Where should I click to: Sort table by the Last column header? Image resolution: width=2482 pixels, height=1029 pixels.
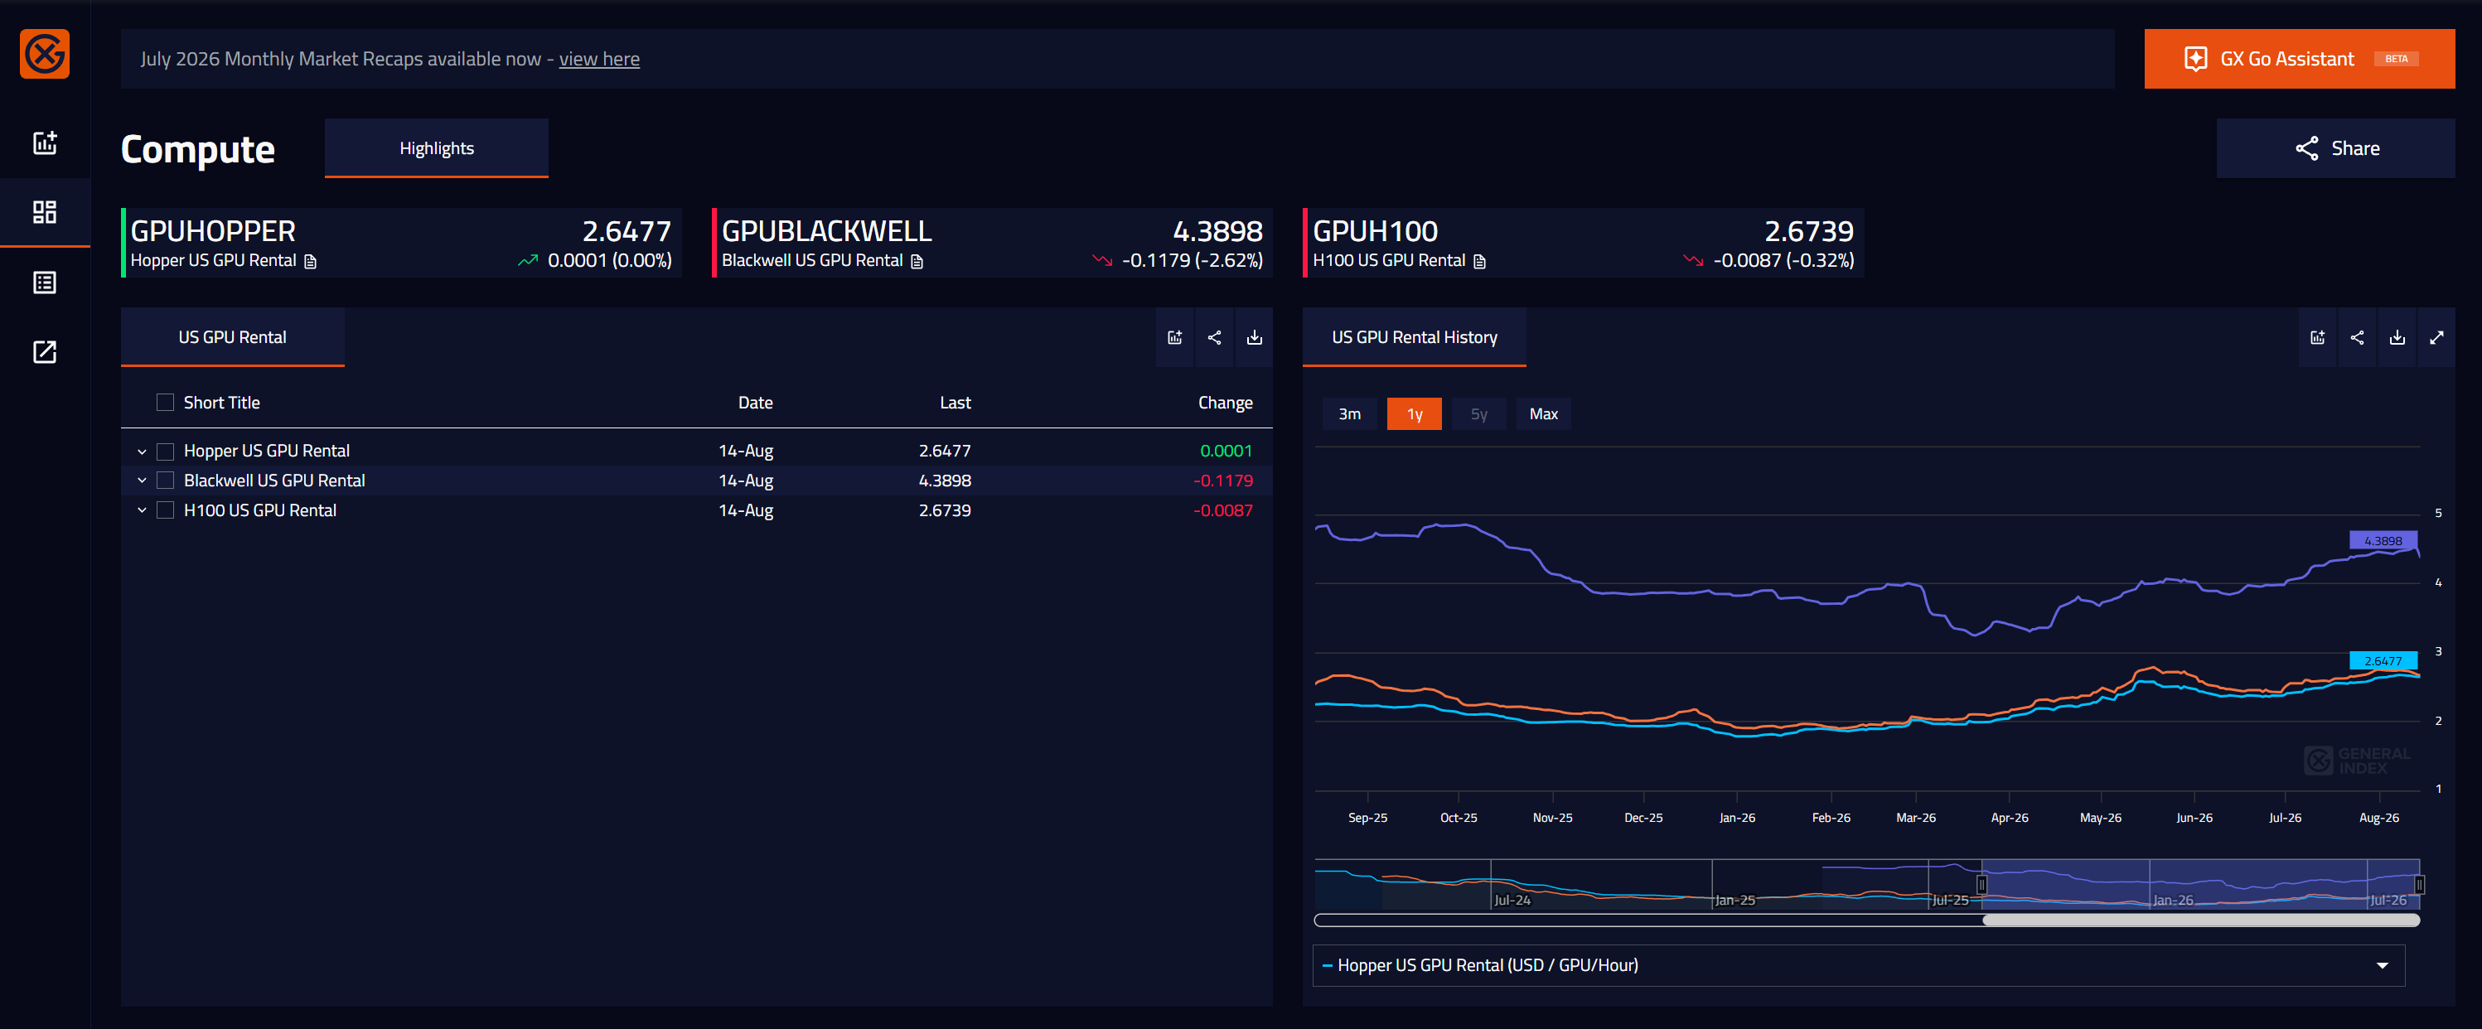(x=955, y=403)
